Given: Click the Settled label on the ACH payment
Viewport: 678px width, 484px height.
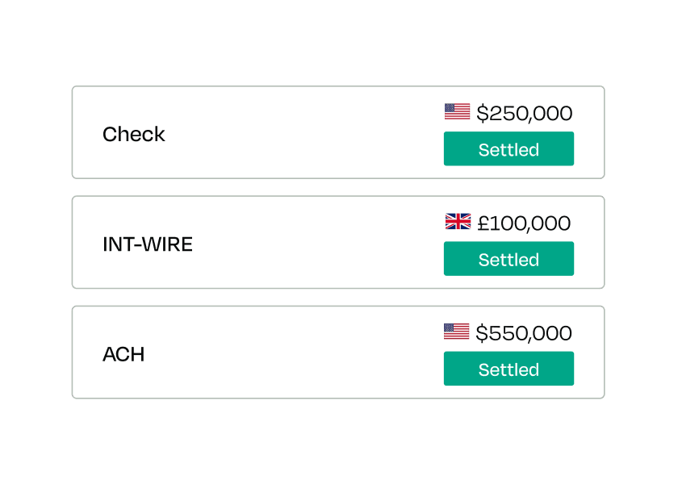Looking at the screenshot, I should [x=508, y=368].
